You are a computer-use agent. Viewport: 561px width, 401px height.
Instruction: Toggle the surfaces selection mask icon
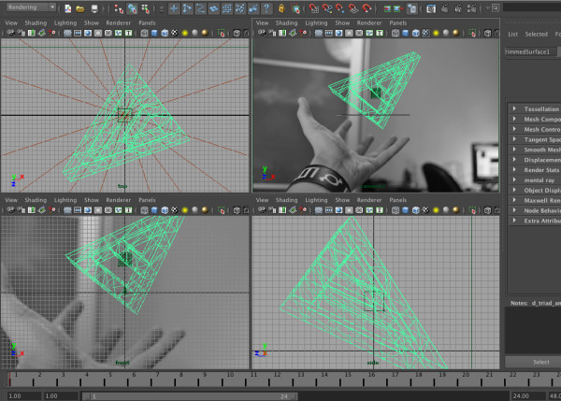213,8
